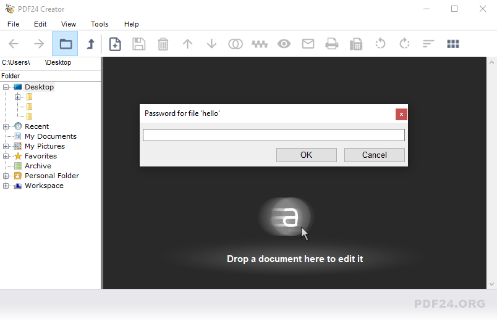Screen dimensions: 497x320
Task: Maximize the PDF24 Creator window
Action: coord(454,9)
